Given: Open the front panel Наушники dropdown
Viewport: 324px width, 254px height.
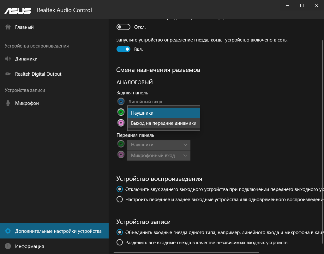Looking at the screenshot, I should coord(159,145).
